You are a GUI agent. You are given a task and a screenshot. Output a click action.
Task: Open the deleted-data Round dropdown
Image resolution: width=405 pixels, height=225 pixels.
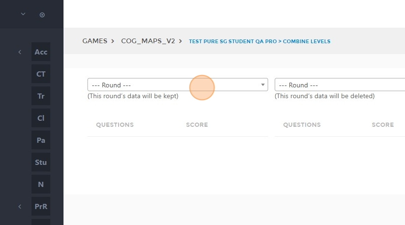[340, 85]
